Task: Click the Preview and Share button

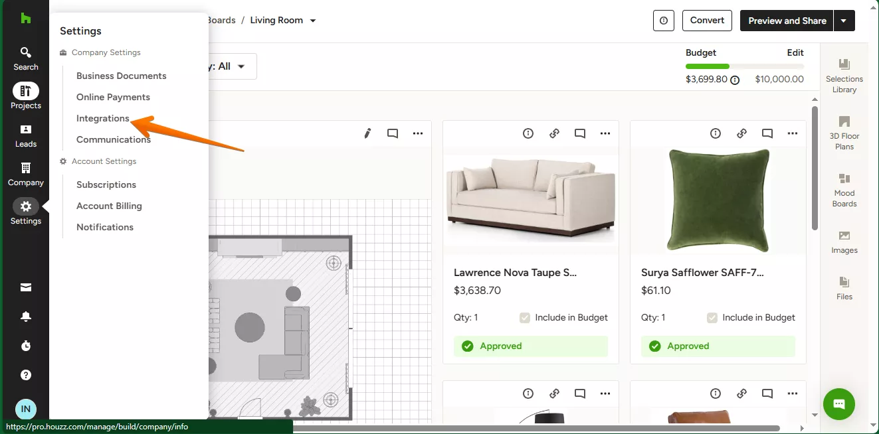Action: (787, 21)
